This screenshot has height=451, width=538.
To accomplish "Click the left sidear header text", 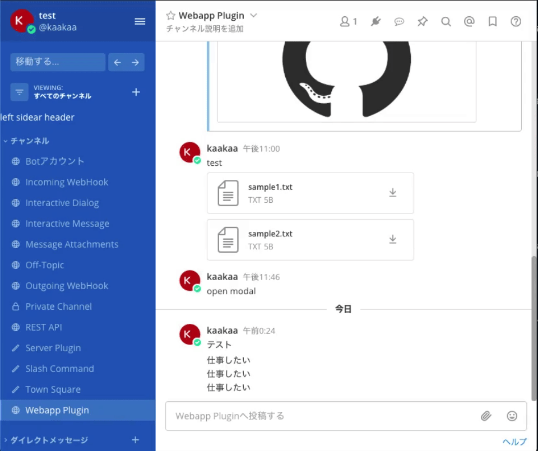I will (38, 117).
